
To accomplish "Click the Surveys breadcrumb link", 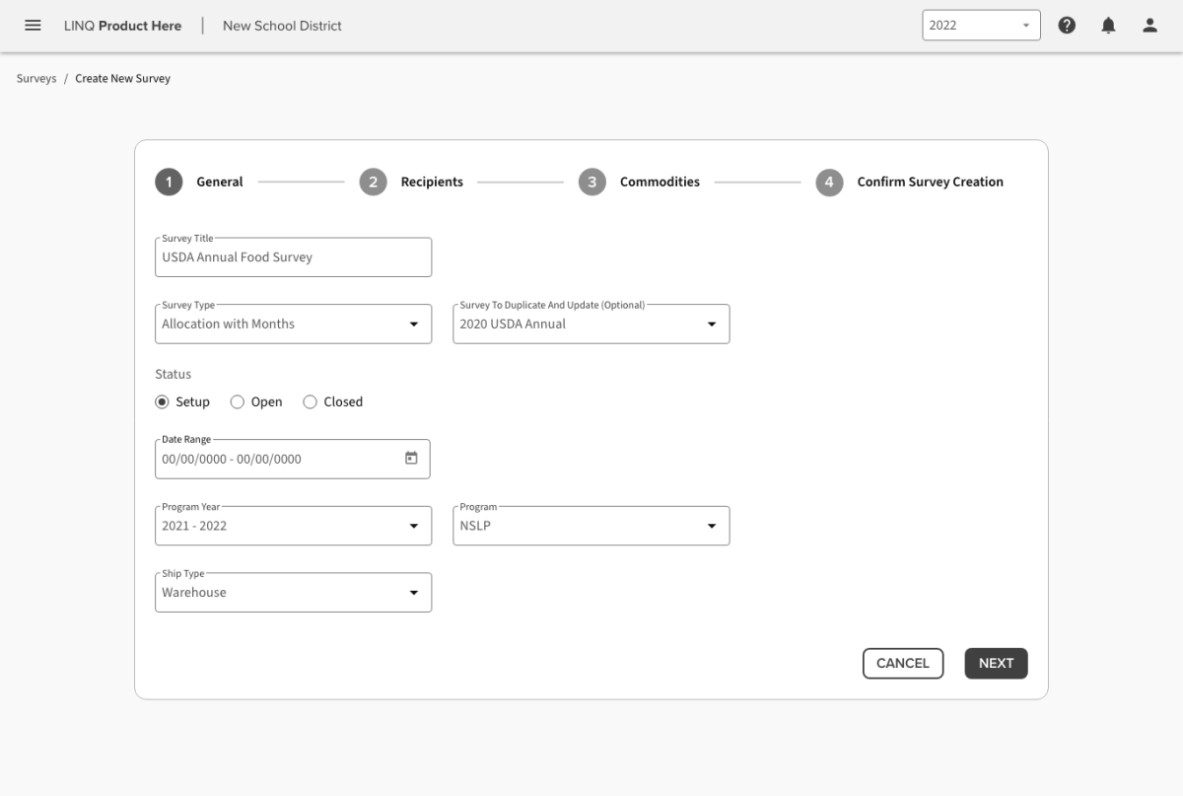I will coord(36,79).
